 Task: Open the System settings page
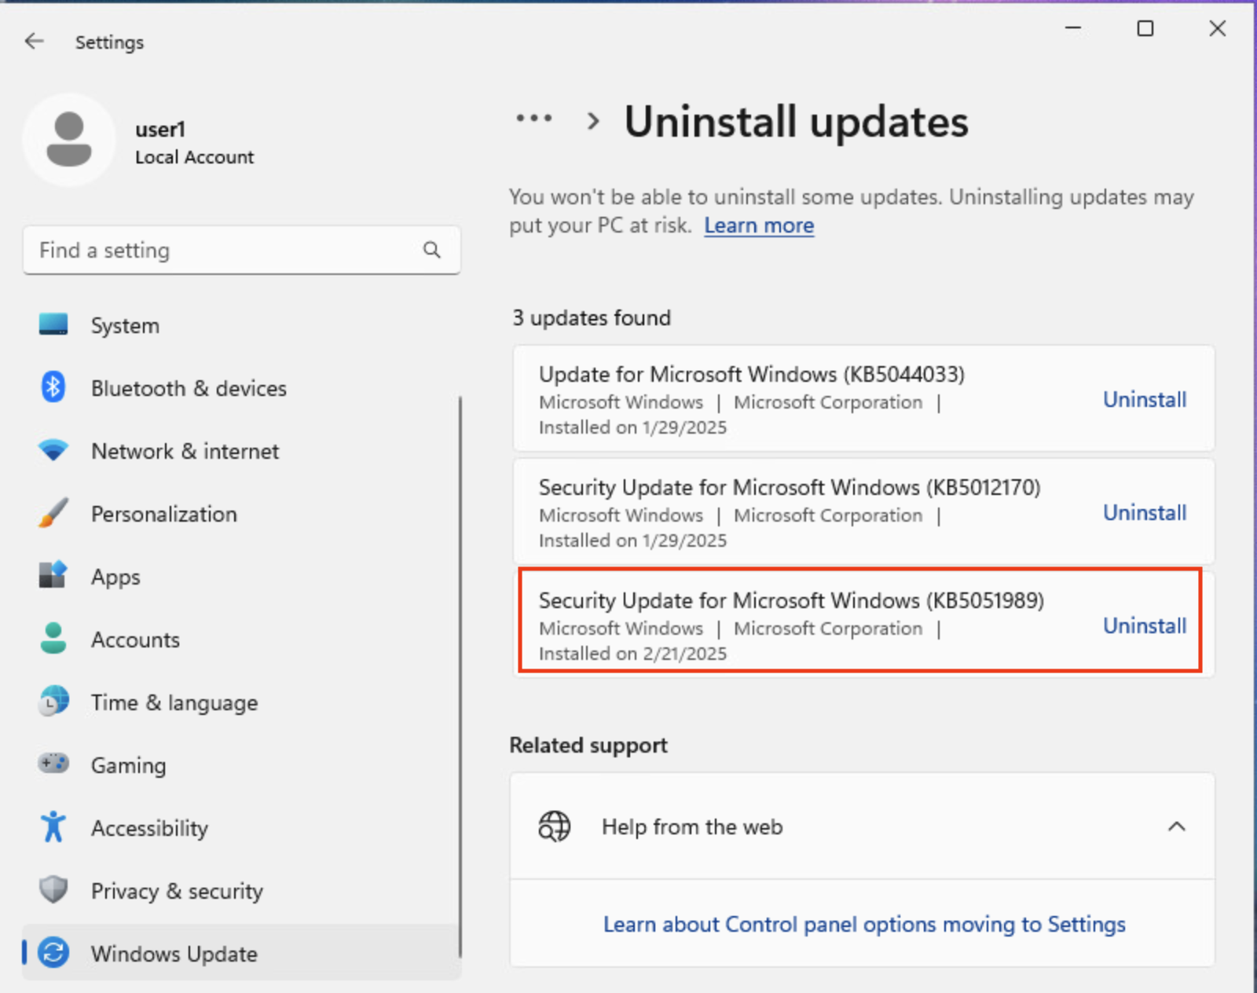125,325
